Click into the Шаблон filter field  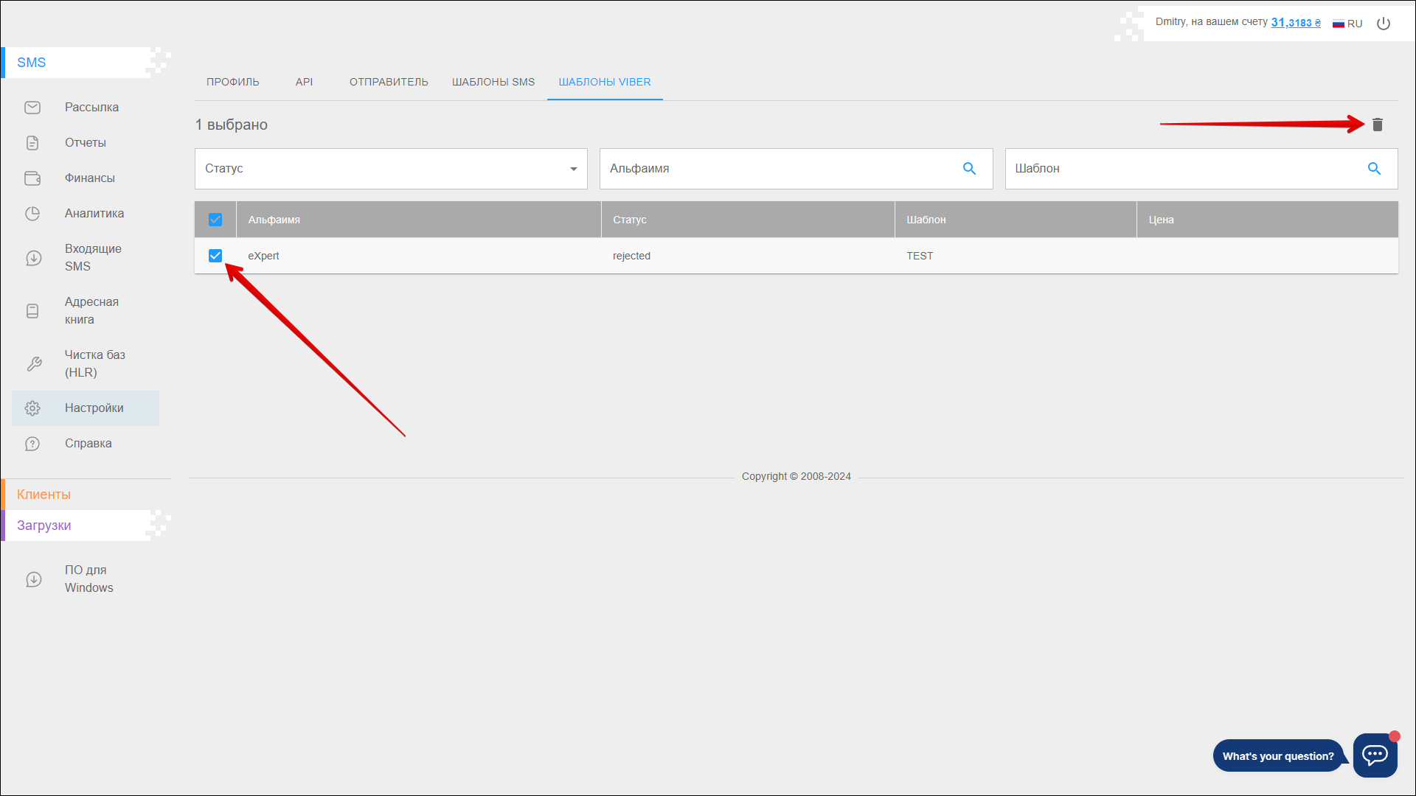1180,169
